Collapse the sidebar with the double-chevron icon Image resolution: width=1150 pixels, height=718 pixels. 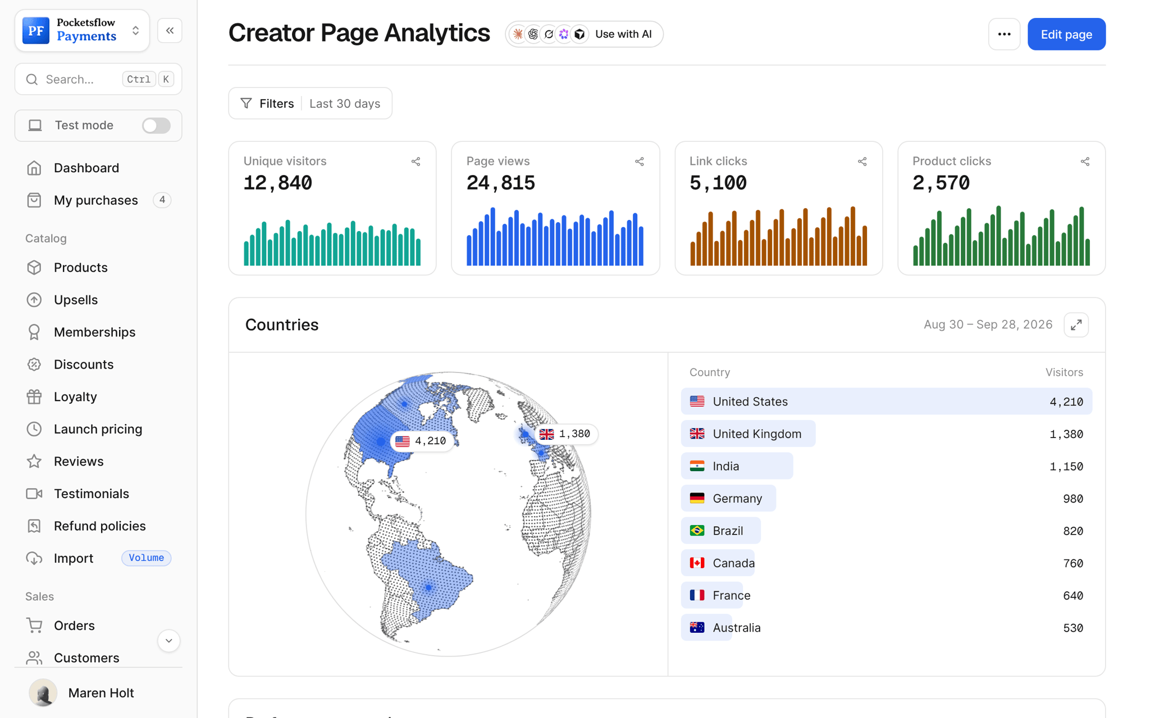[x=170, y=30]
